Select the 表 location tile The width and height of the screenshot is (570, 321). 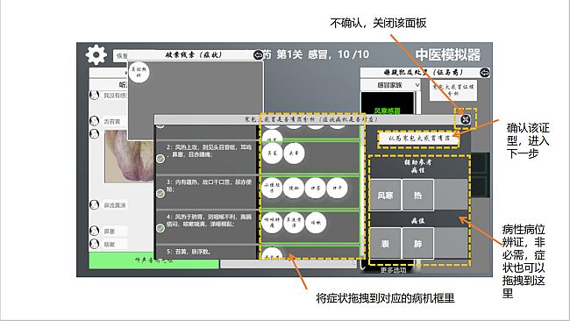pos(385,244)
